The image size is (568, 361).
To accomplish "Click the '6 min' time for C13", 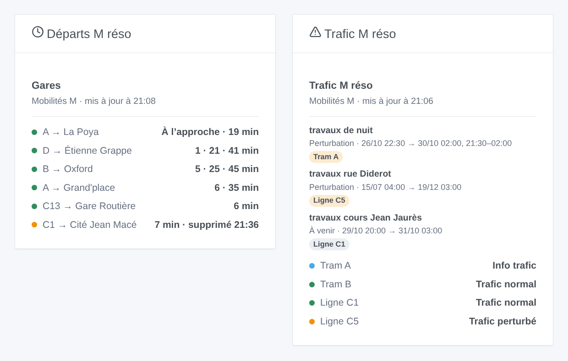I will [246, 206].
